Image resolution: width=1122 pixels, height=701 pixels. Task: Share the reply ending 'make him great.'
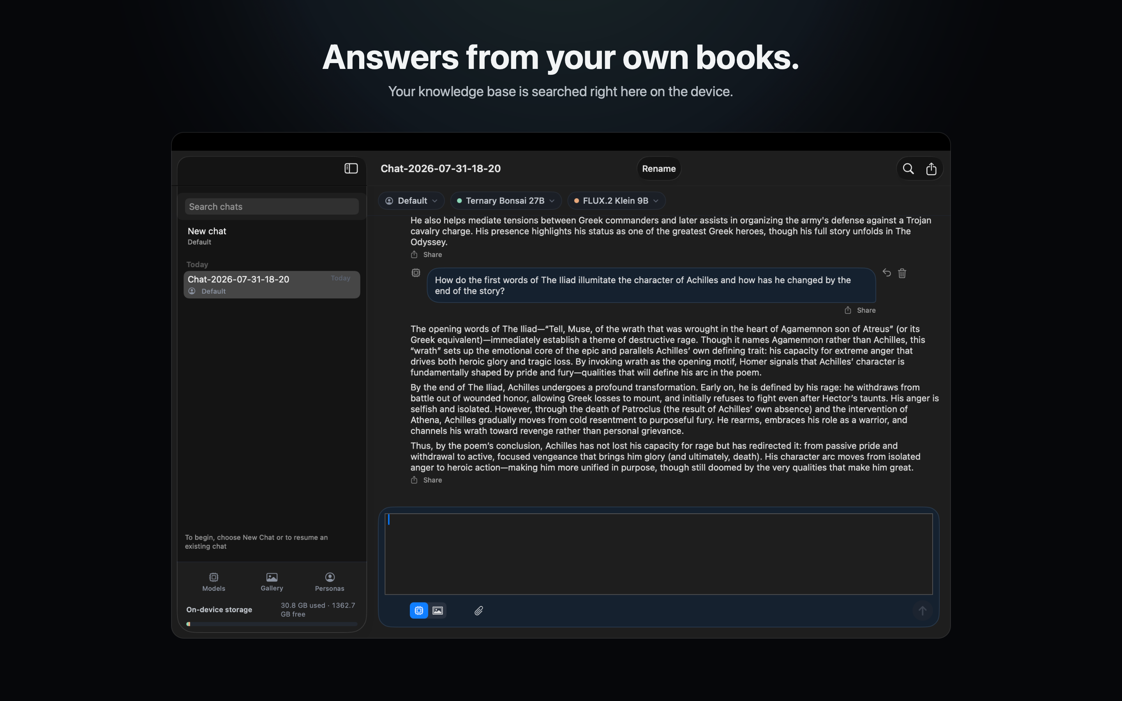point(427,480)
